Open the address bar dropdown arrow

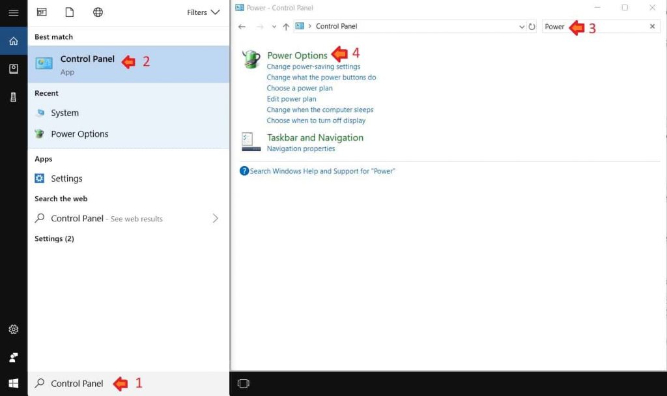(x=520, y=26)
